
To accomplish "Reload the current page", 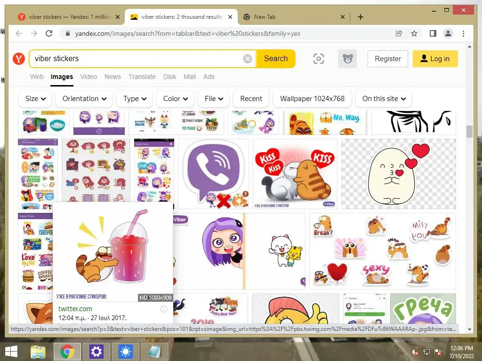I will tap(49, 33).
